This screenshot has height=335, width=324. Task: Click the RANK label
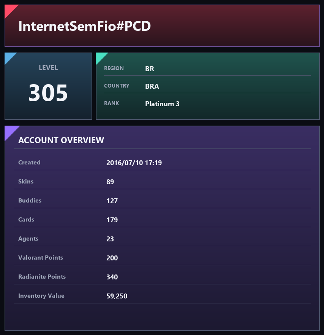tap(111, 103)
